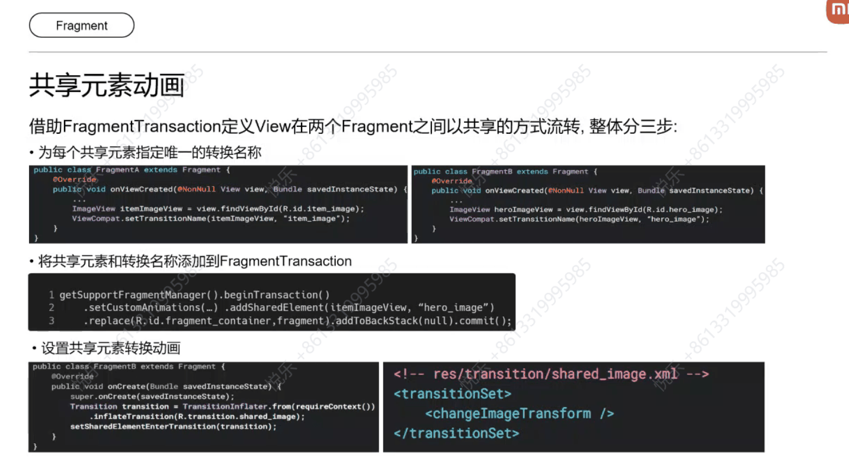Click the <changeImageTransform /> tag

(520, 414)
